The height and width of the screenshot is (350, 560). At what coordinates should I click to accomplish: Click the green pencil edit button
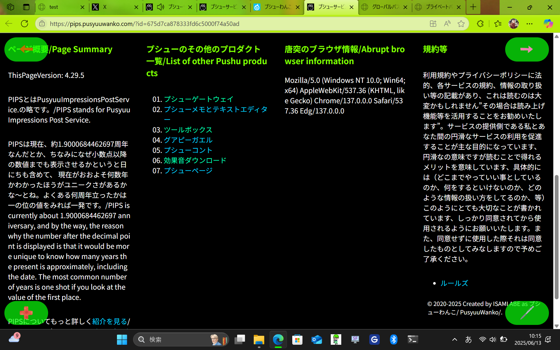pyautogui.click(x=527, y=313)
